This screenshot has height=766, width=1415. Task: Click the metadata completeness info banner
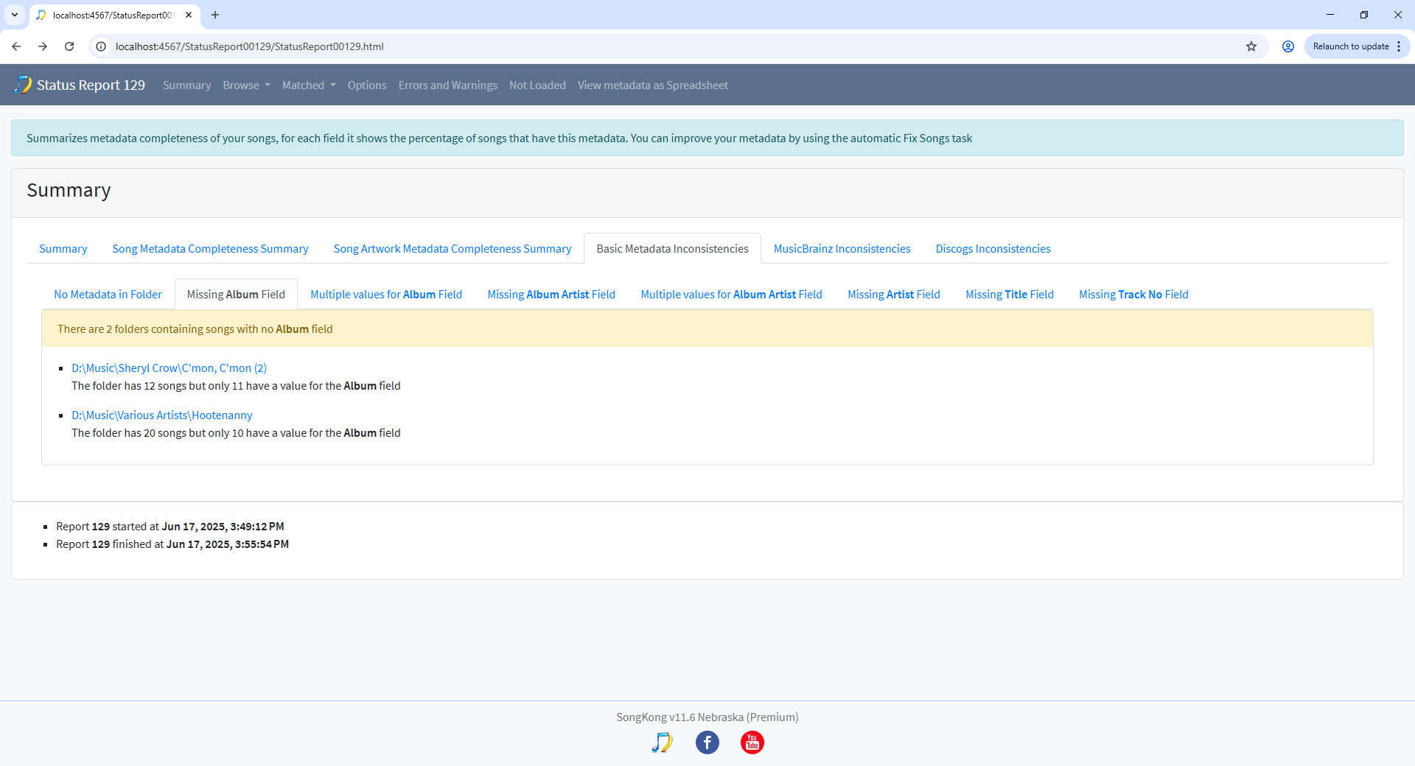tap(707, 138)
